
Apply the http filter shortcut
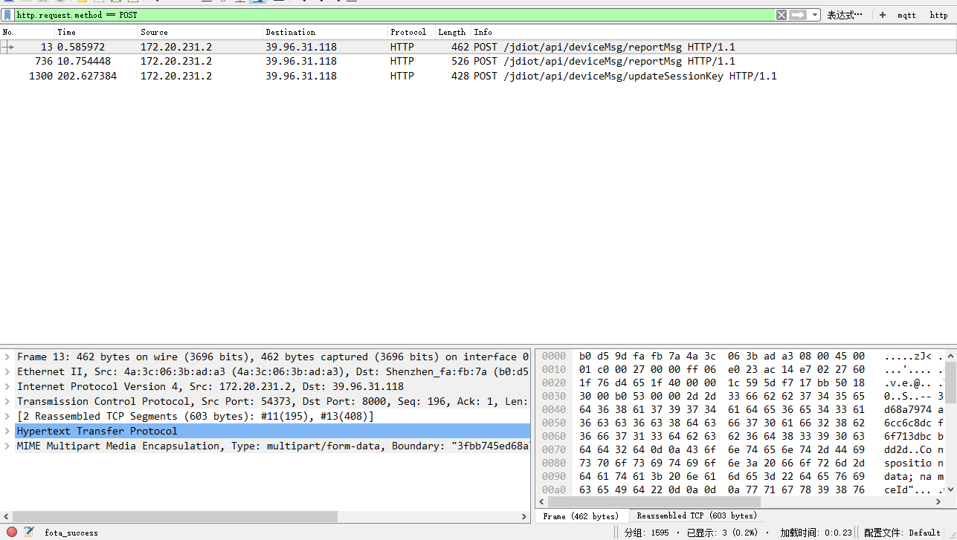938,15
